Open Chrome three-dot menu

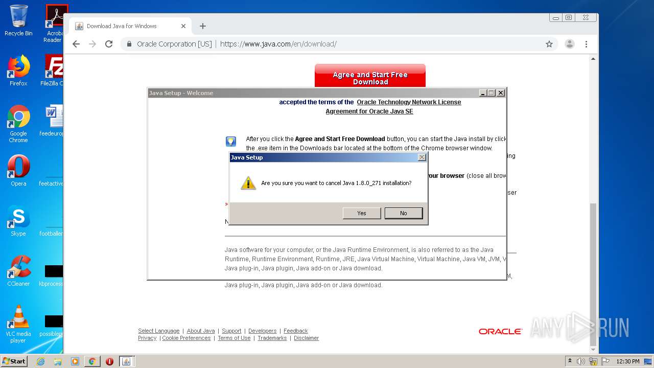click(x=586, y=44)
